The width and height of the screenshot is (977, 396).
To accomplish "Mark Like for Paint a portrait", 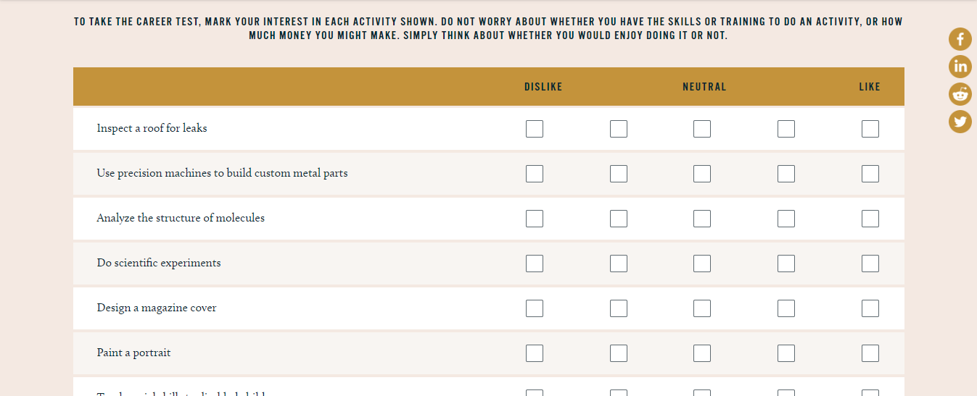I will click(870, 353).
